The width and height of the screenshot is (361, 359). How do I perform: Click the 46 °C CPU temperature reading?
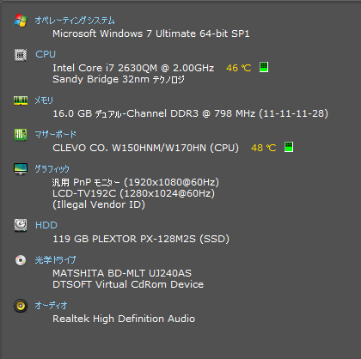click(x=239, y=68)
